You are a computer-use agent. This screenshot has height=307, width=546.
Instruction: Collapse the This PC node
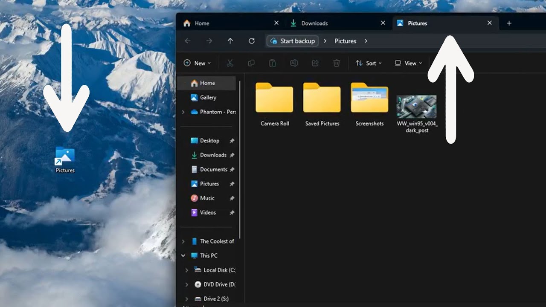point(183,256)
